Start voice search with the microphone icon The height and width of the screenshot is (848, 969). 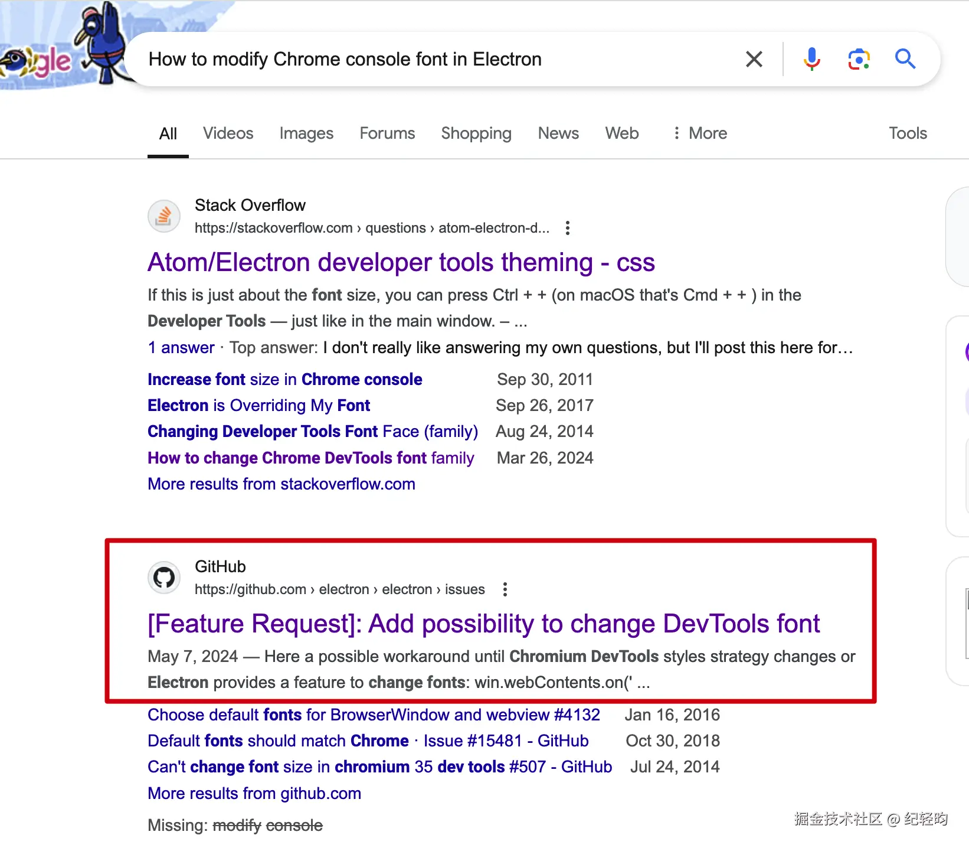pyautogui.click(x=811, y=59)
